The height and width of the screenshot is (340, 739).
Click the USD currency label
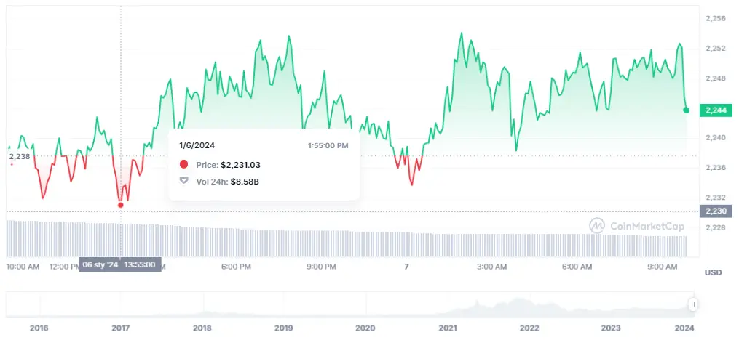(x=713, y=272)
